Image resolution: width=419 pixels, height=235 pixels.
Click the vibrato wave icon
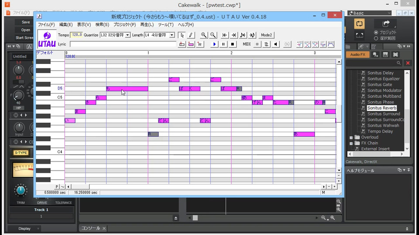click(323, 44)
